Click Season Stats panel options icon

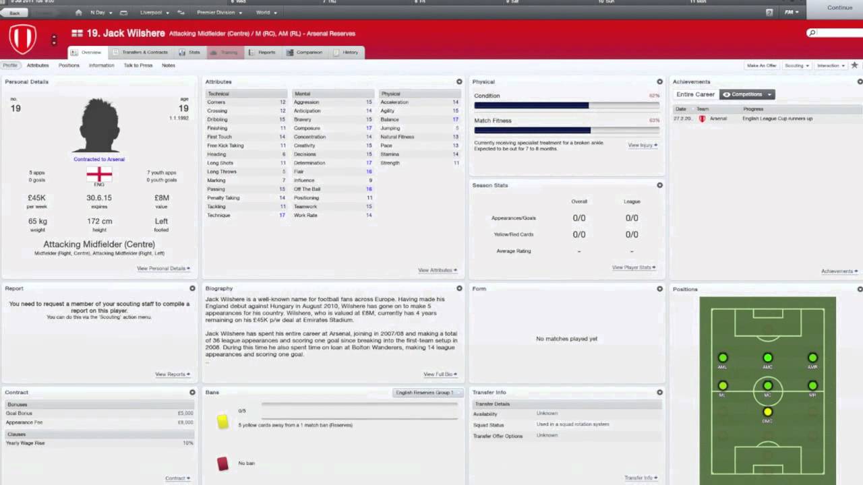[x=659, y=185]
